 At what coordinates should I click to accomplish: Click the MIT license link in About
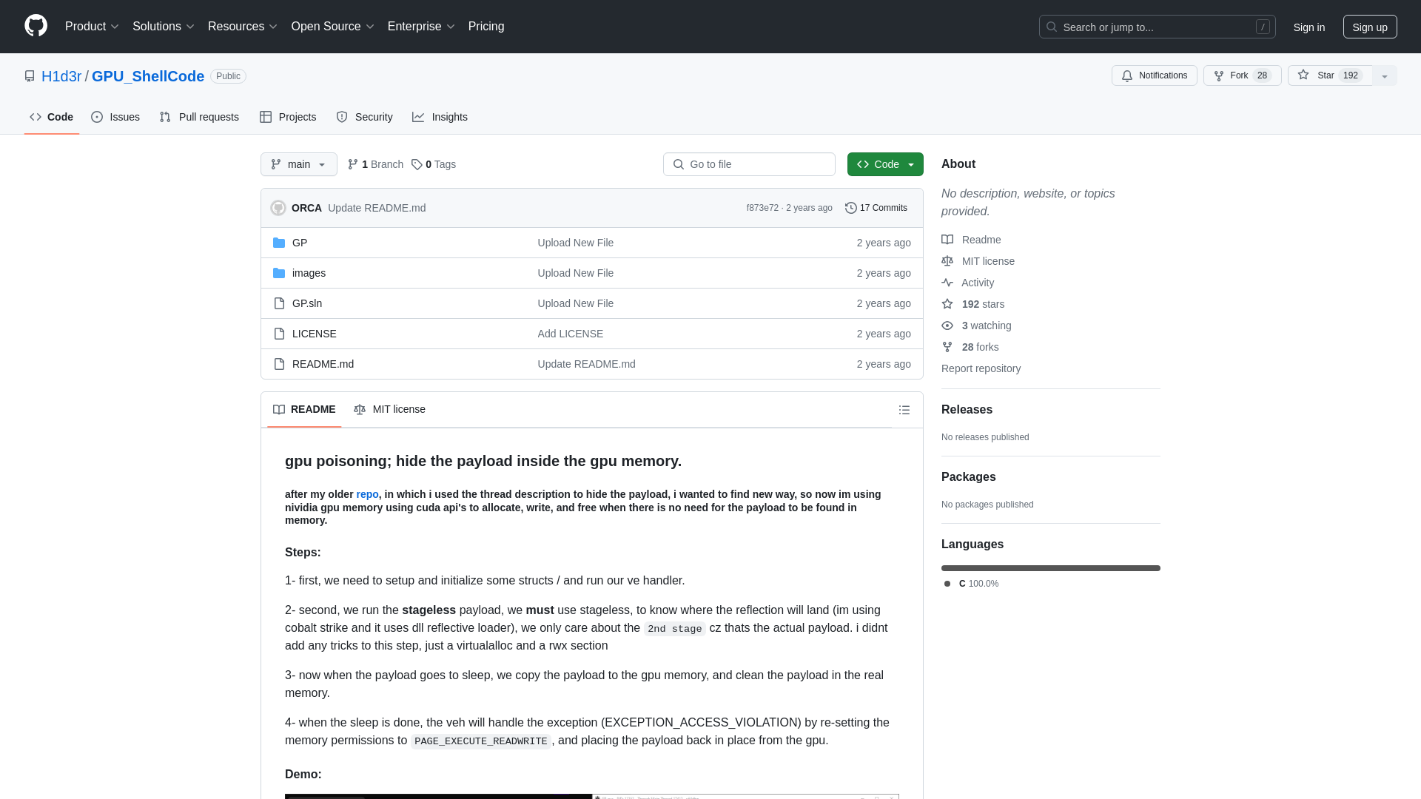[x=978, y=261]
